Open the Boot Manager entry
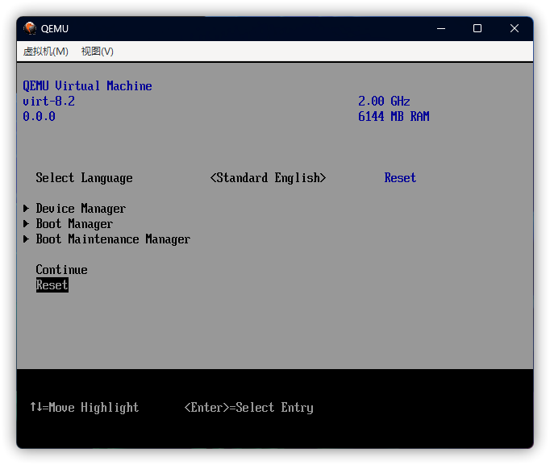550x465 pixels. 74,224
